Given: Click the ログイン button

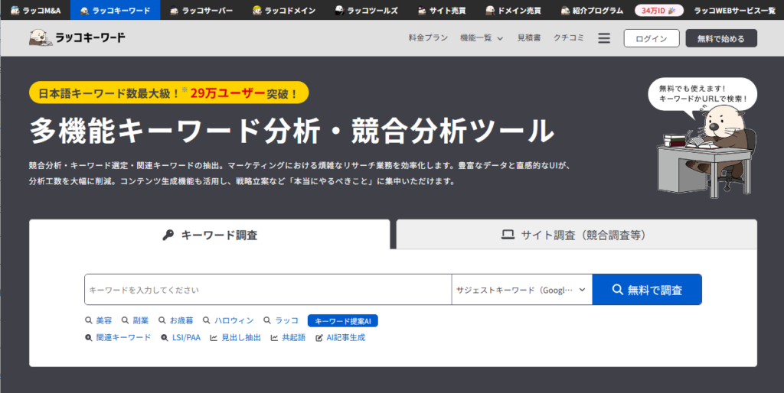Looking at the screenshot, I should pyautogui.click(x=651, y=38).
